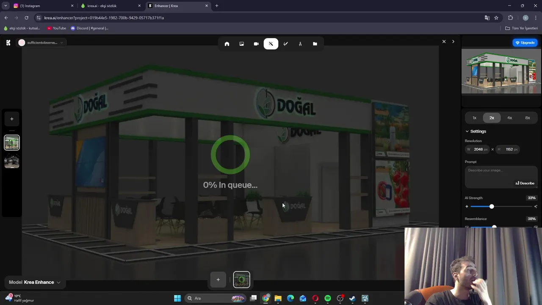Select 4x upscale factor
Screen dimensions: 542x305
coord(509,118)
